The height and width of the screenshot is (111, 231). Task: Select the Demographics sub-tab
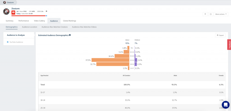tap(12, 27)
